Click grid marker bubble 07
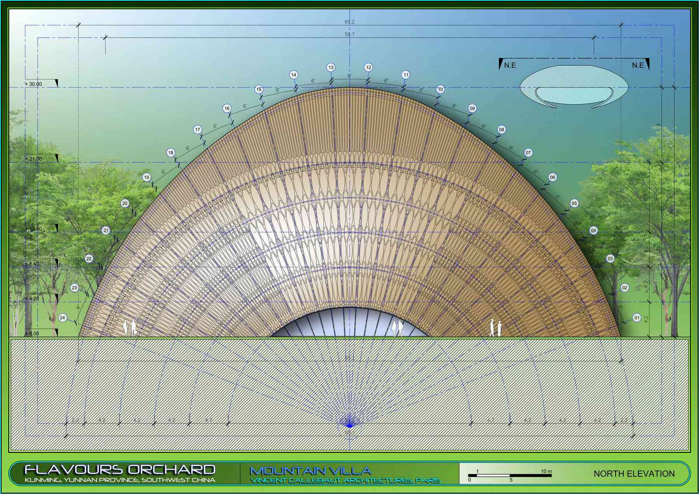The image size is (699, 494). pyautogui.click(x=528, y=153)
